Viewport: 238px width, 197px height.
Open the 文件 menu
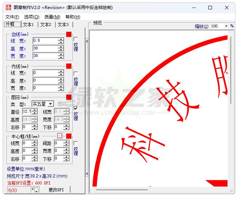[x=12, y=17]
